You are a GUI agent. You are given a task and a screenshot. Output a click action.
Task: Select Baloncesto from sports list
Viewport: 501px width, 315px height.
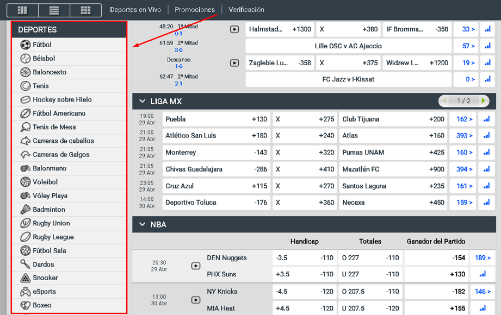pos(69,72)
